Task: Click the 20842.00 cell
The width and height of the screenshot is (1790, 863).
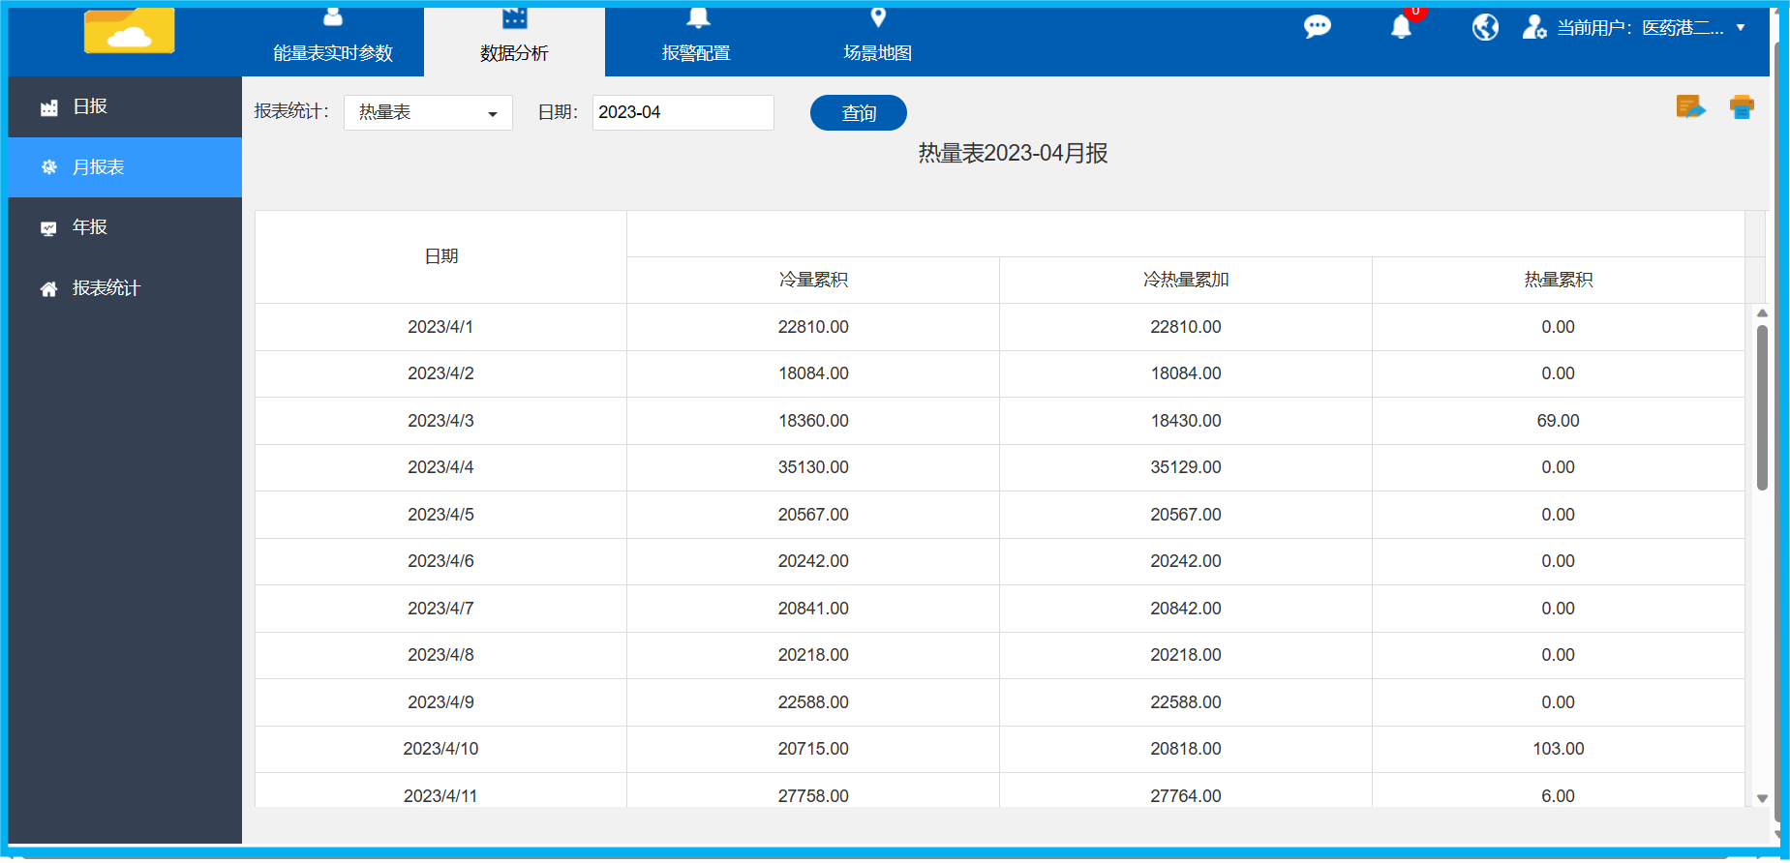Action: click(x=1186, y=609)
